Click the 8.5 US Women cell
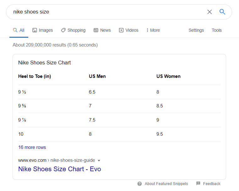The width and height of the screenshot is (239, 191). (x=160, y=106)
